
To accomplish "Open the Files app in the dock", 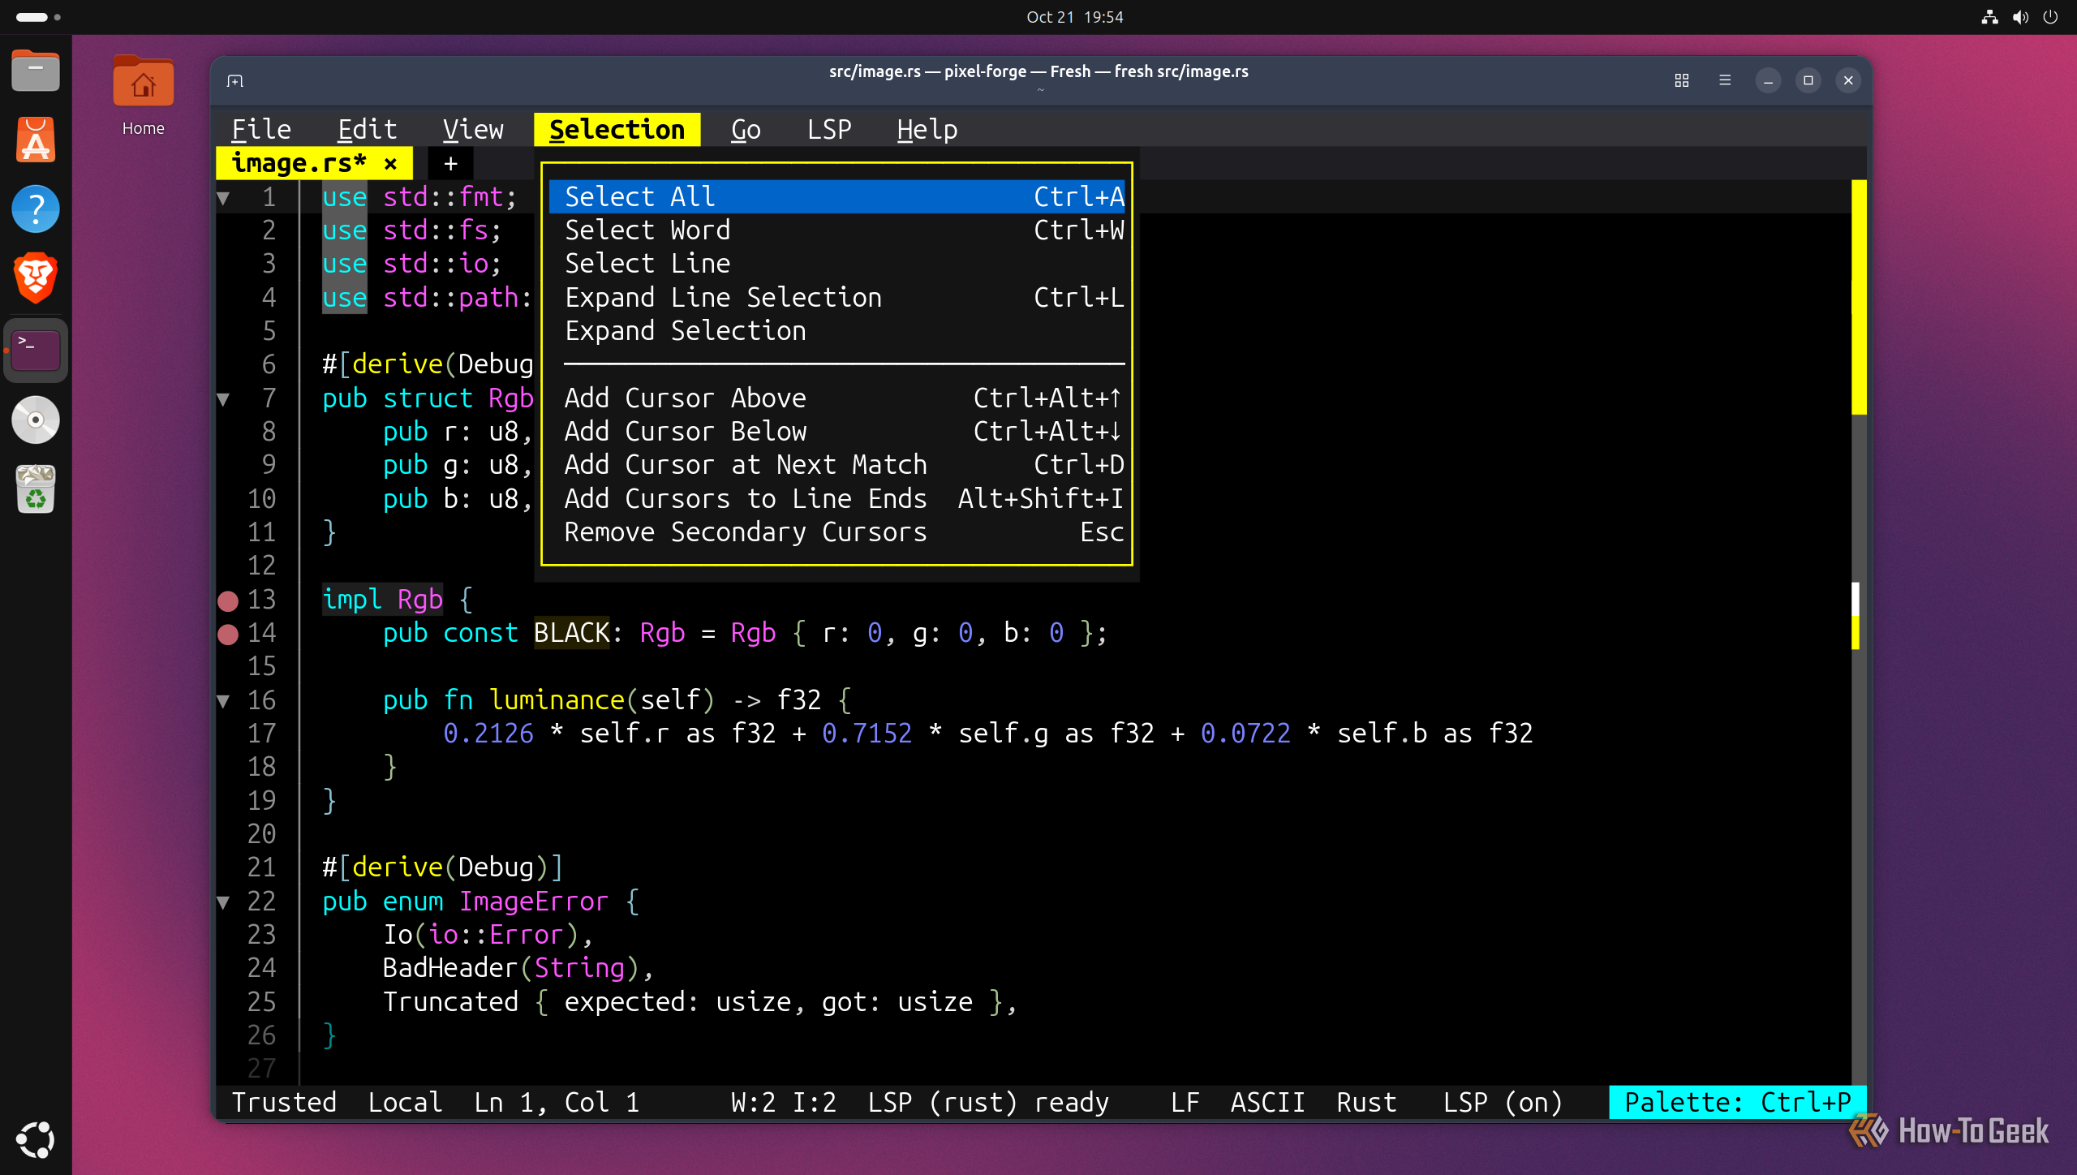I will [36, 71].
